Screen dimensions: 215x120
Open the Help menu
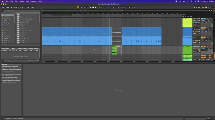(x=40, y=1)
